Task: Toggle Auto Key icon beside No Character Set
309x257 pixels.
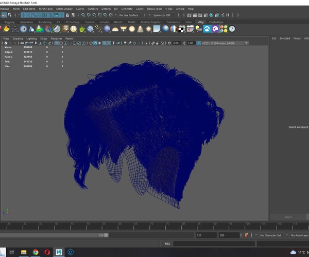Action: [x=246, y=235]
